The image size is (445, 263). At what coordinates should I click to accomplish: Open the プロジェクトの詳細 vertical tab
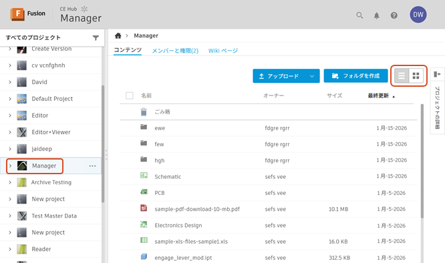(437, 107)
